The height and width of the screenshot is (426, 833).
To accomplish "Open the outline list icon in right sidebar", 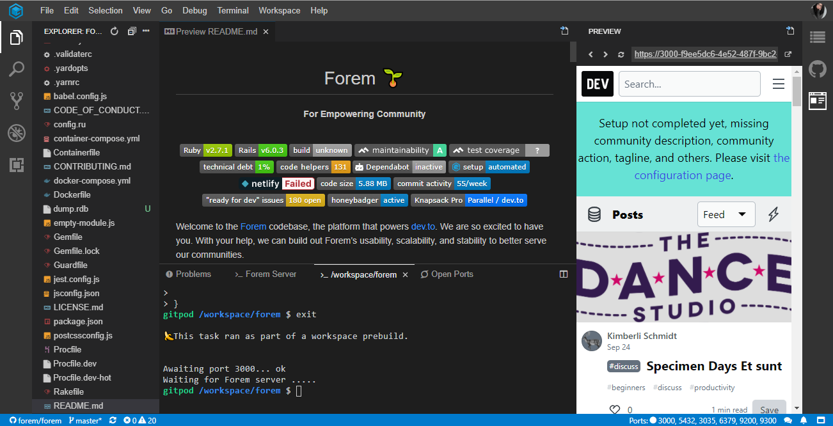I will pyautogui.click(x=817, y=37).
